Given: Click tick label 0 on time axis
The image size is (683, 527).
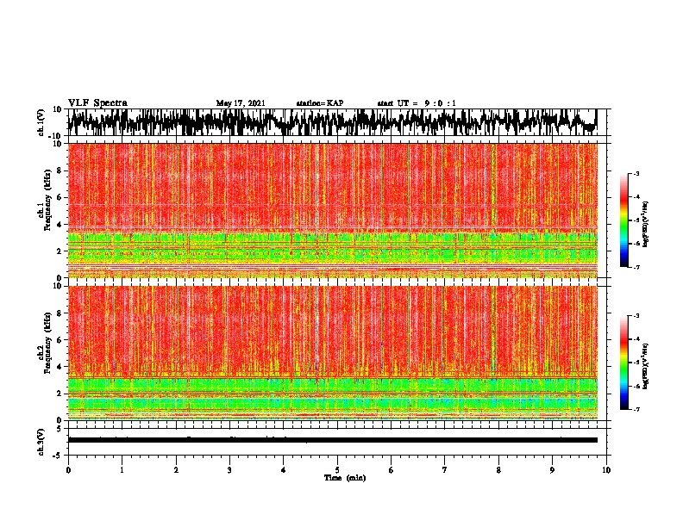Looking at the screenshot, I should click(x=68, y=470).
